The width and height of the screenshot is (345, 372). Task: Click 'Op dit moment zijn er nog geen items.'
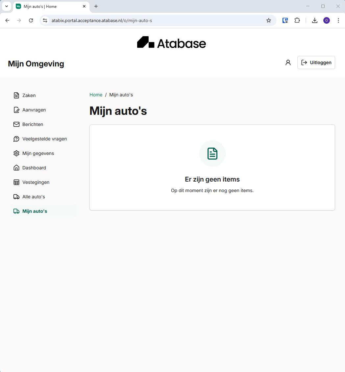(x=212, y=190)
